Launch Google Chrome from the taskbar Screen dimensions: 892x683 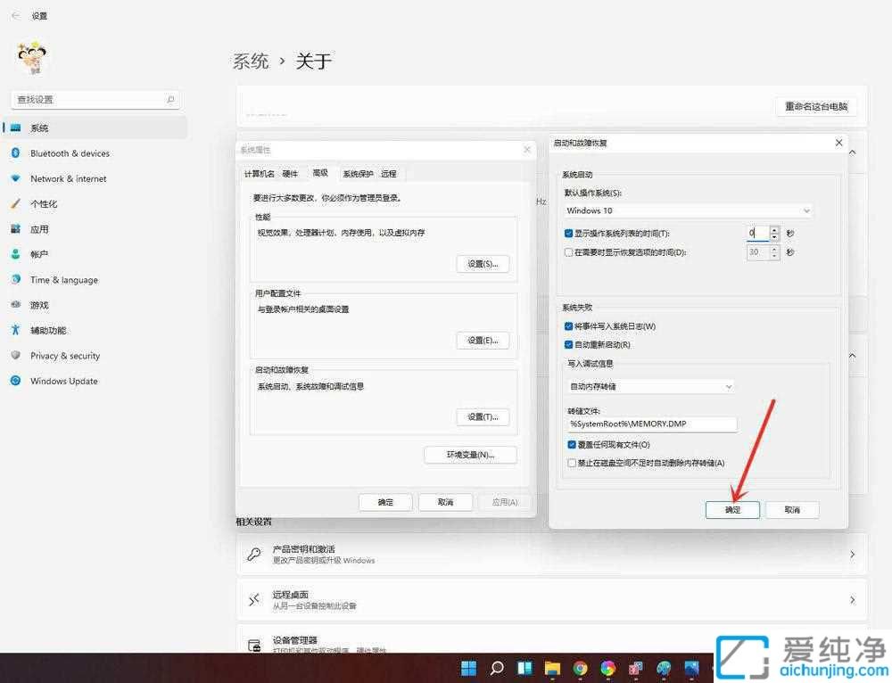pyautogui.click(x=581, y=668)
